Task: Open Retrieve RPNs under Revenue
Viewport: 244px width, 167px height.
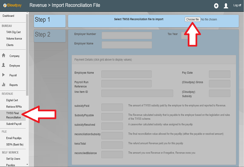Action: [14, 107]
